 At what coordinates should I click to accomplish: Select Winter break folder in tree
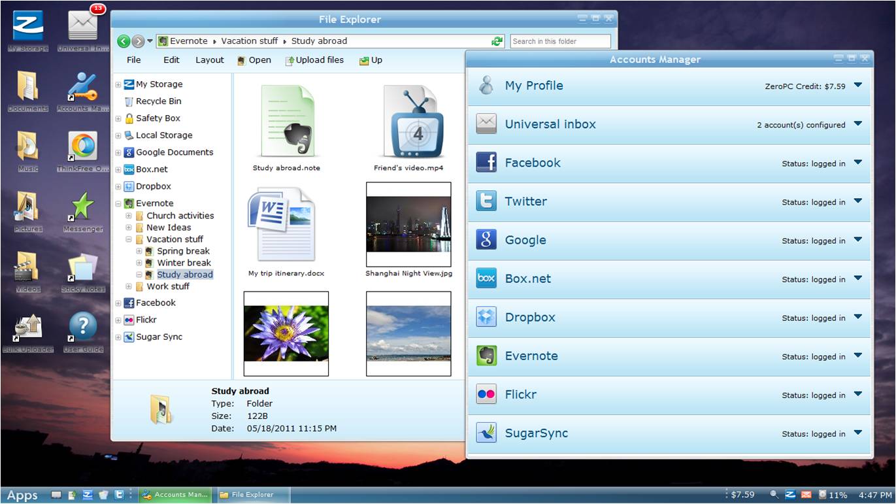coord(184,263)
